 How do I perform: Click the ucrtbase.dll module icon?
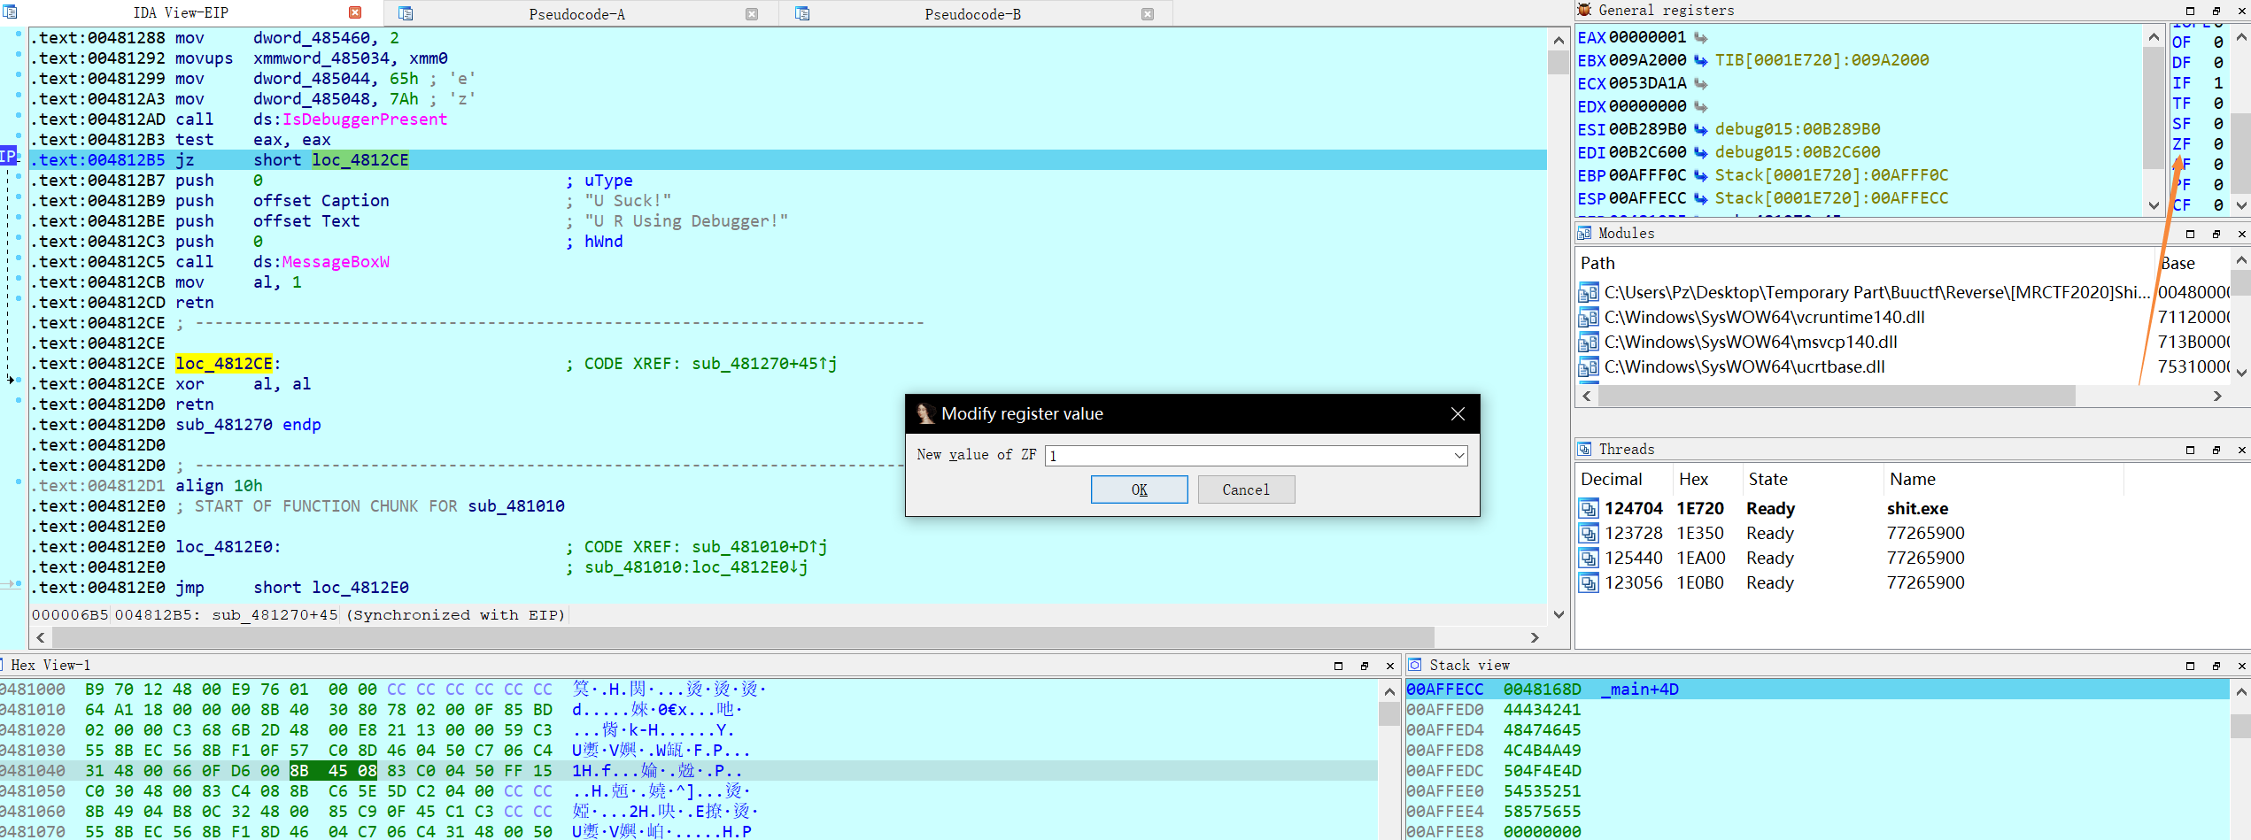point(1589,366)
